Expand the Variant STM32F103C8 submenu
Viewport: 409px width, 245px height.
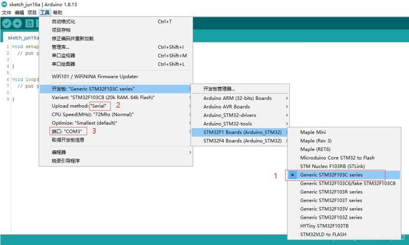[116, 98]
